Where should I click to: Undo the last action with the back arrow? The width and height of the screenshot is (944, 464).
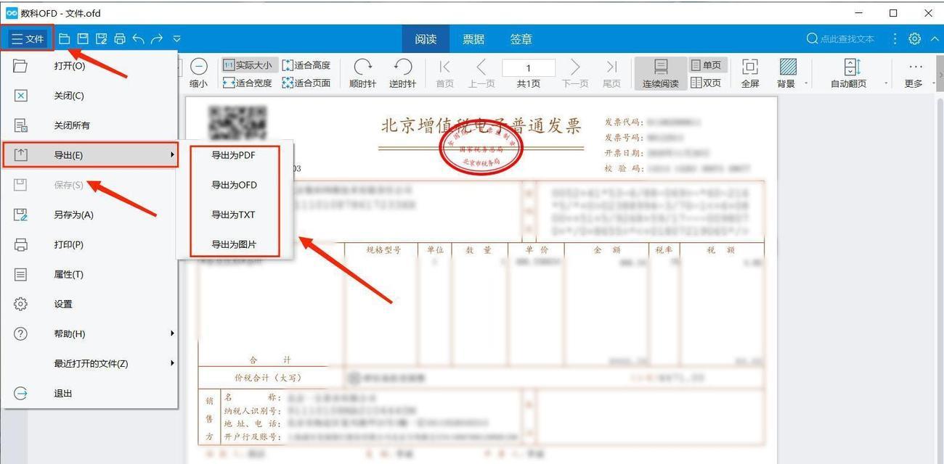pos(138,38)
